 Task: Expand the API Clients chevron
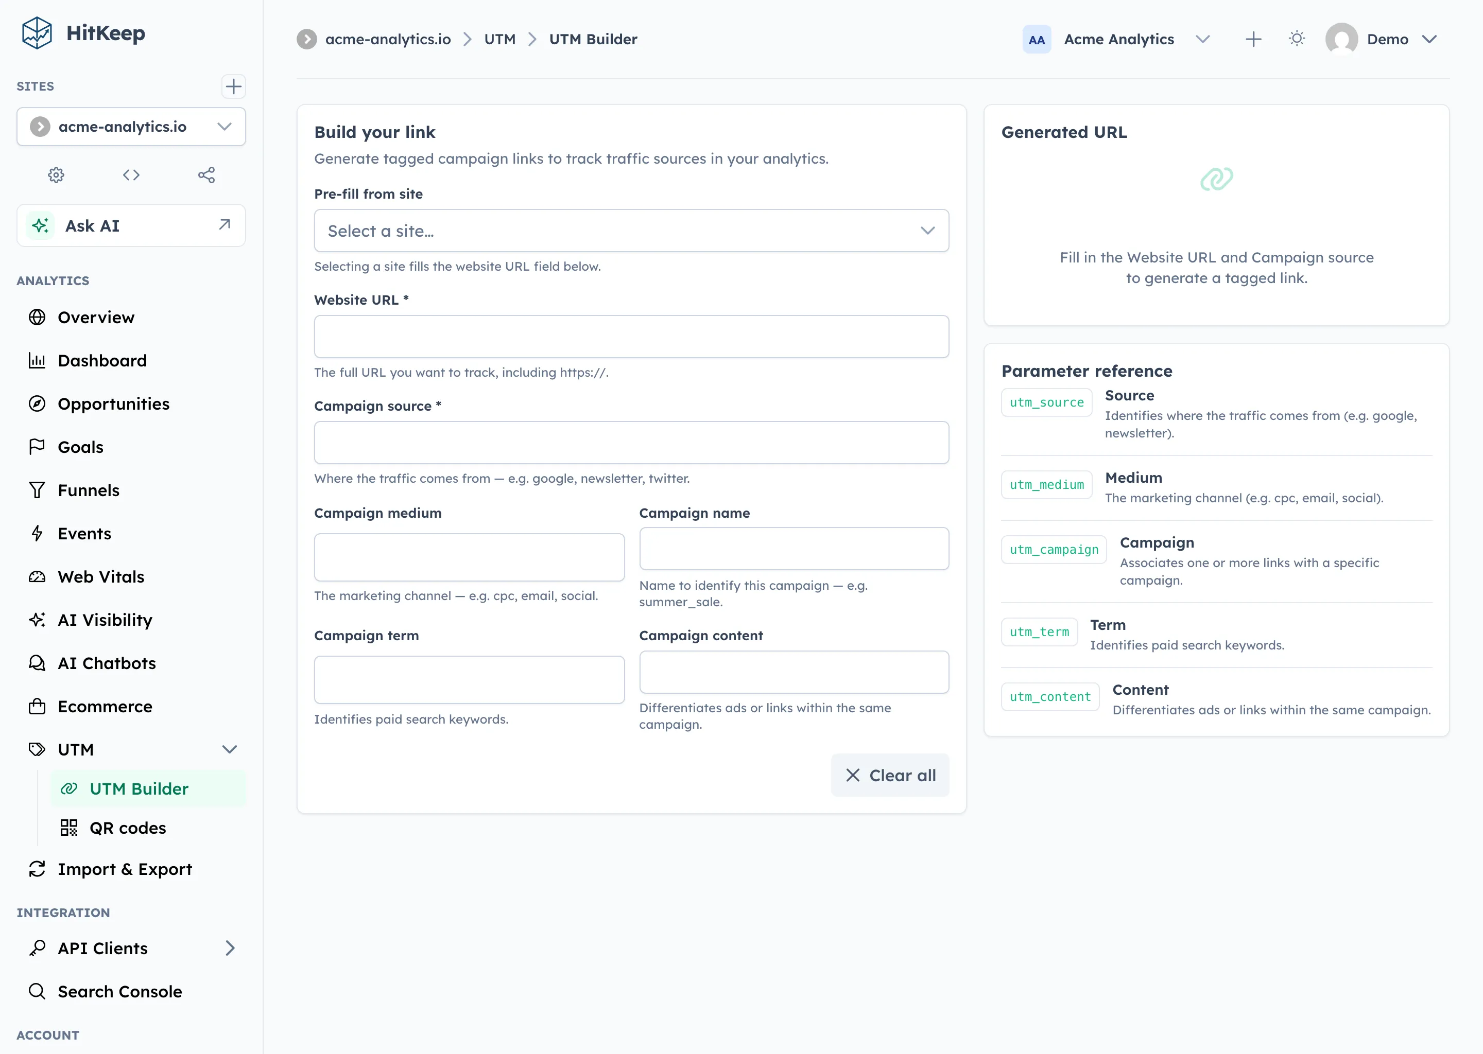point(230,948)
